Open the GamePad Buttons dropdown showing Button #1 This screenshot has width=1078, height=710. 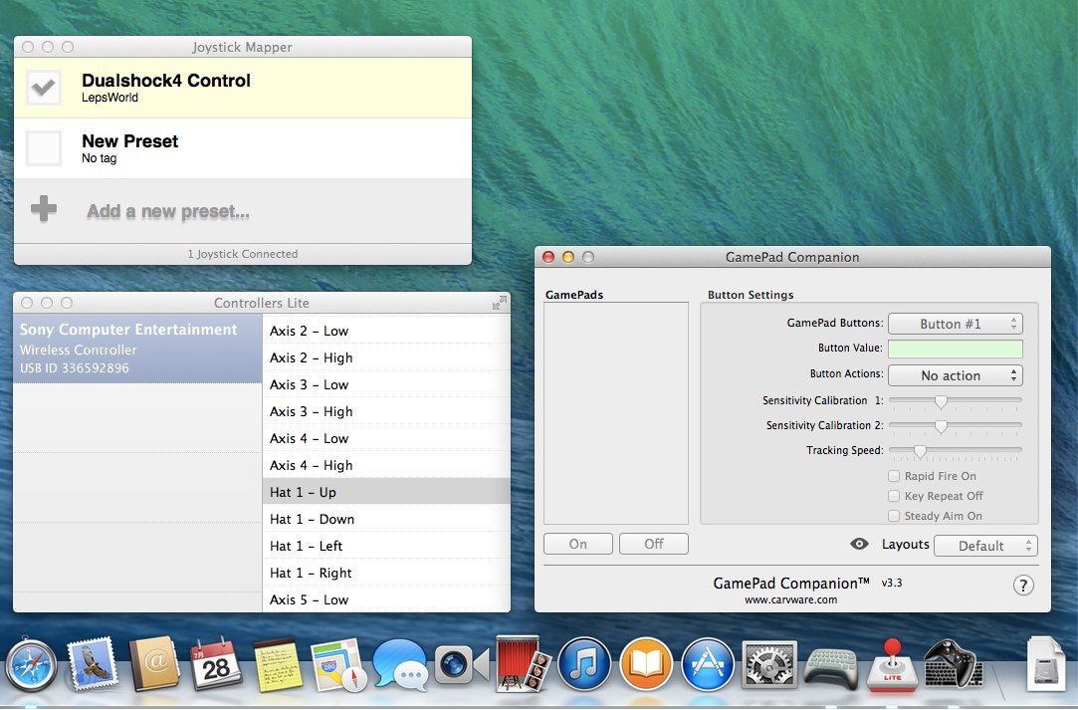pos(955,324)
